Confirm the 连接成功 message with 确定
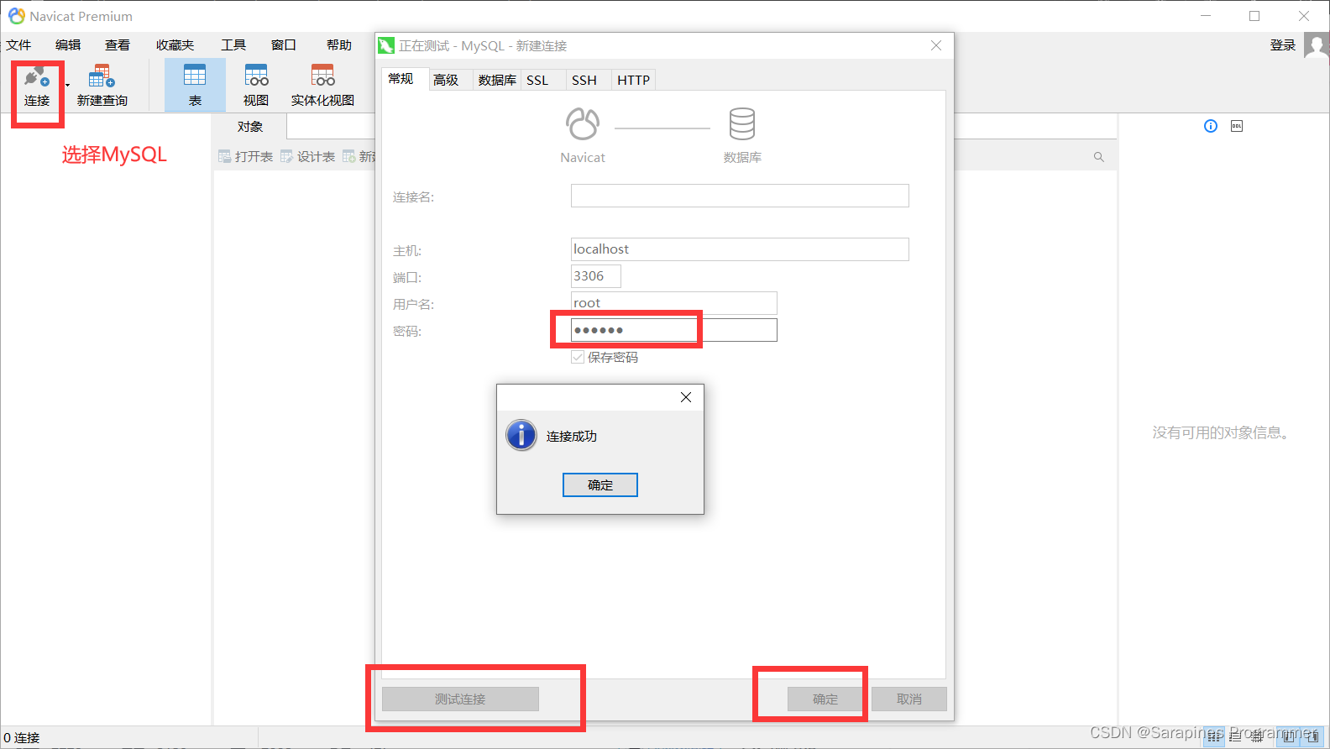Viewport: 1330px width, 749px height. click(600, 484)
